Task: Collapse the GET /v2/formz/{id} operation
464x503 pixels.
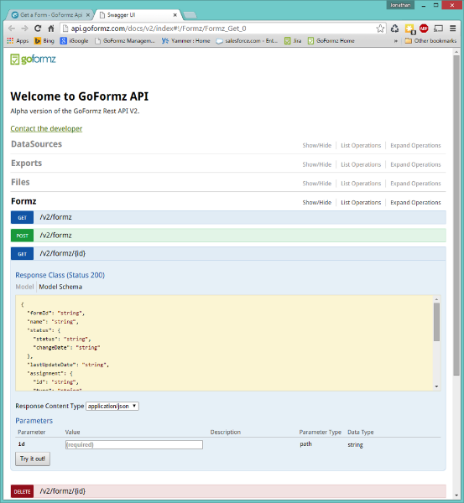Action: [228, 254]
